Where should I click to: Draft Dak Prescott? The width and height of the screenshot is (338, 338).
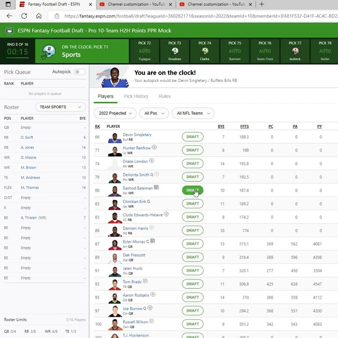(x=193, y=257)
